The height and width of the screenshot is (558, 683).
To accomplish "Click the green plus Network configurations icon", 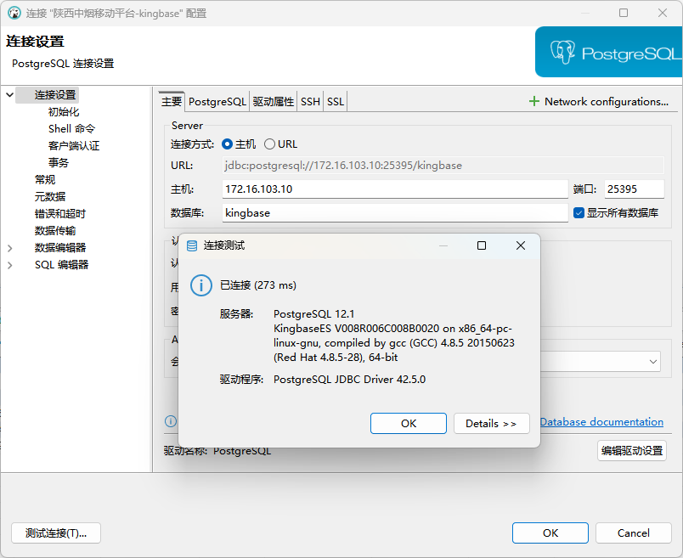I will tap(534, 102).
